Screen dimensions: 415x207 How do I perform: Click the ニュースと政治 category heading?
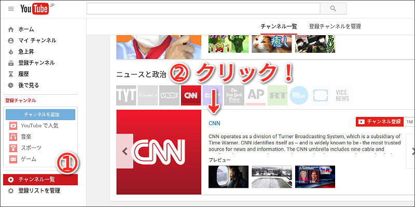pos(141,75)
